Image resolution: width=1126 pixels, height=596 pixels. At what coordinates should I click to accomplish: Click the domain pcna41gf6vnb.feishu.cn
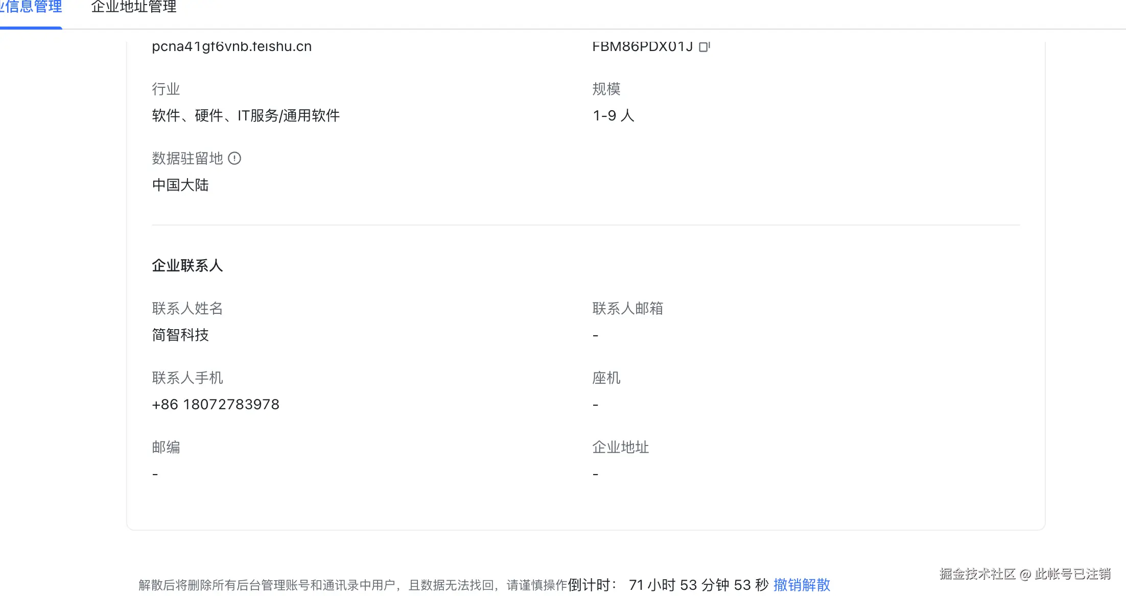pos(231,46)
